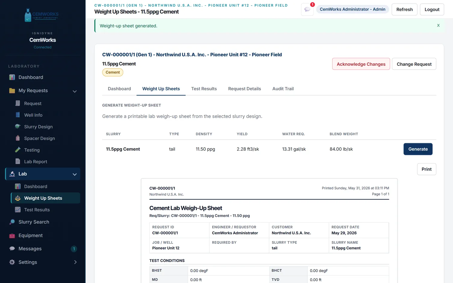Open the Test Results tab
This screenshot has width=453, height=283.
(204, 89)
